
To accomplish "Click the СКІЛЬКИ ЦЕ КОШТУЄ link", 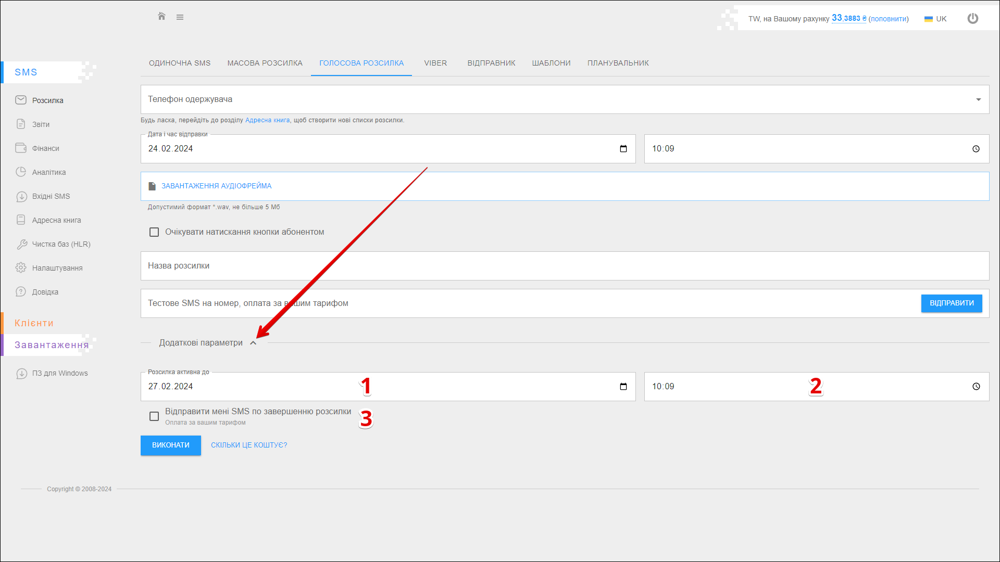I will coord(248,445).
